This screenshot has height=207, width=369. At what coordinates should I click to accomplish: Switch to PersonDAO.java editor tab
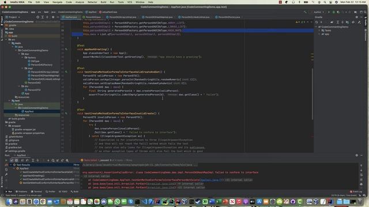click(92, 17)
